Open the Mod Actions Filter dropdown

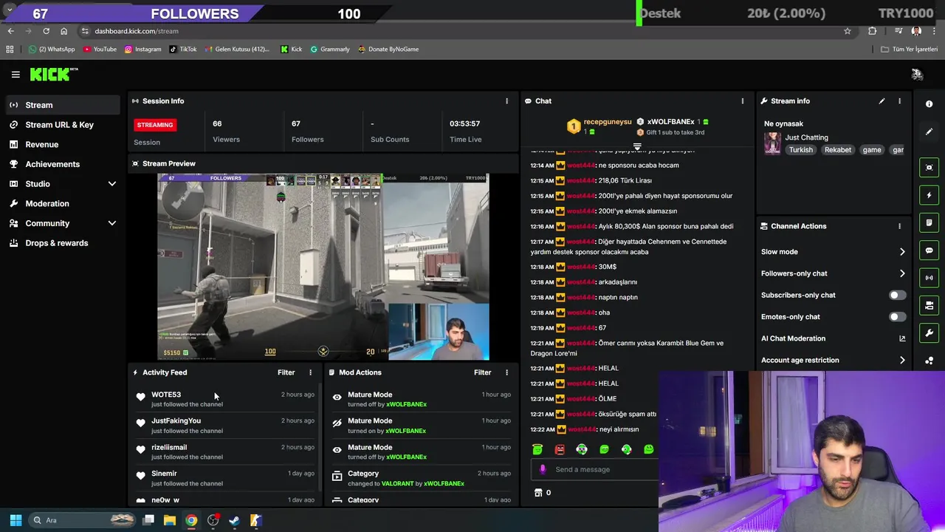coord(482,372)
